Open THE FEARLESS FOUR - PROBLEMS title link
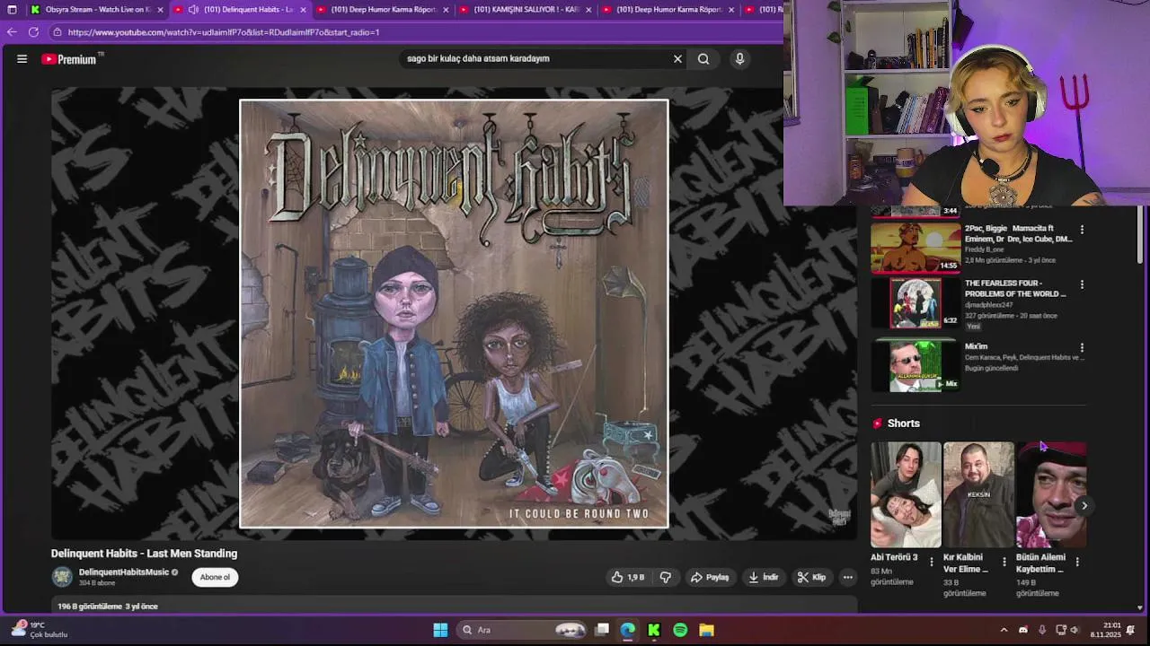1150x646 pixels. tap(1015, 289)
